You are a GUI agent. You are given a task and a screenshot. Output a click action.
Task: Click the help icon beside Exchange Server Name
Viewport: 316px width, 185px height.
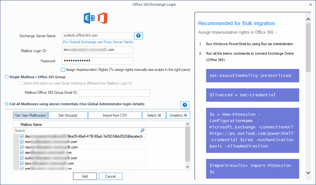(138, 36)
